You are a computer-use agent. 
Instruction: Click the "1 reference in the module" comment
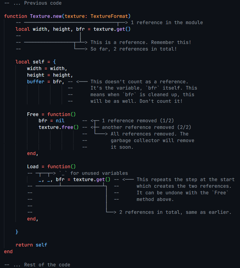[x=166, y=22]
